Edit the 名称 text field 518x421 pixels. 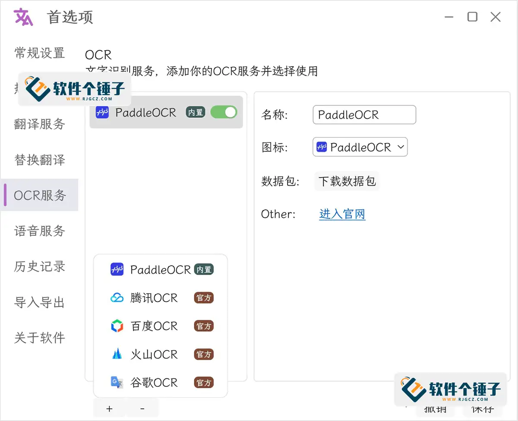364,115
